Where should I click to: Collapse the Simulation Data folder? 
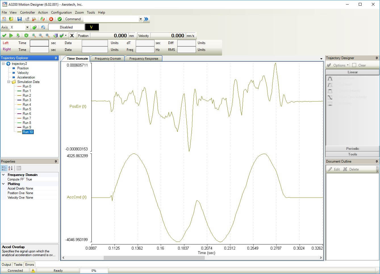(x=9, y=82)
